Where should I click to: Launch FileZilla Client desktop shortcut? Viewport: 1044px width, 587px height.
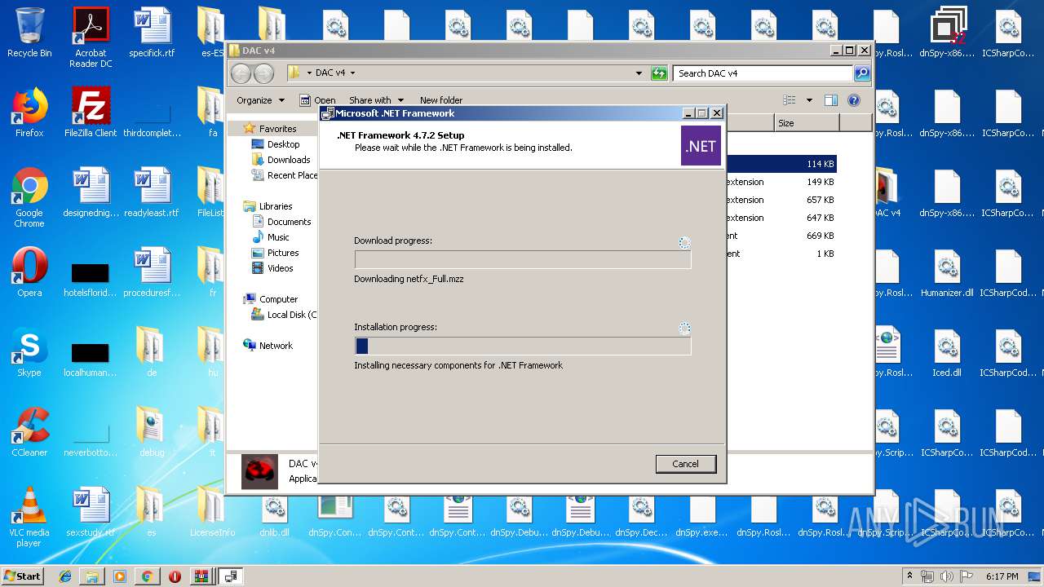coord(91,113)
